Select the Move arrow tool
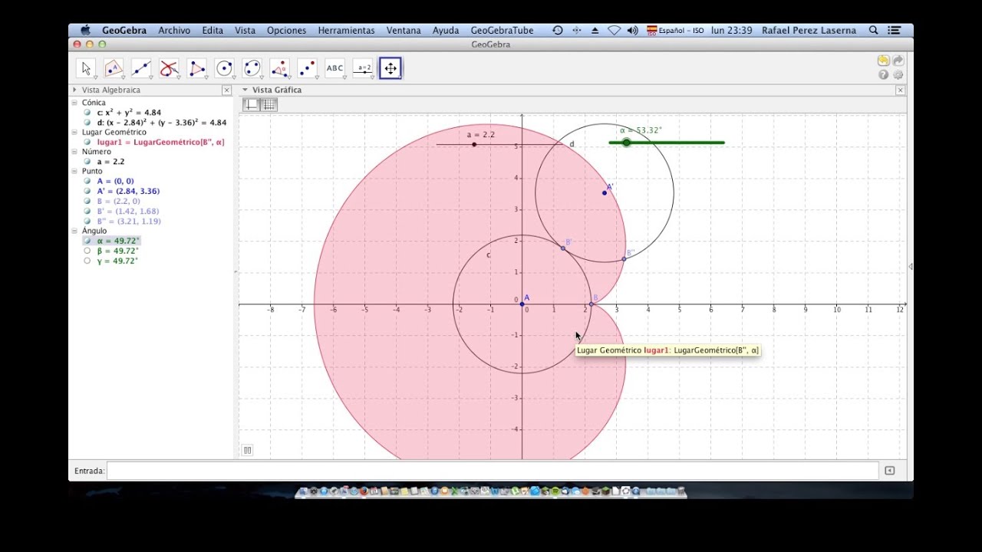 click(x=86, y=68)
